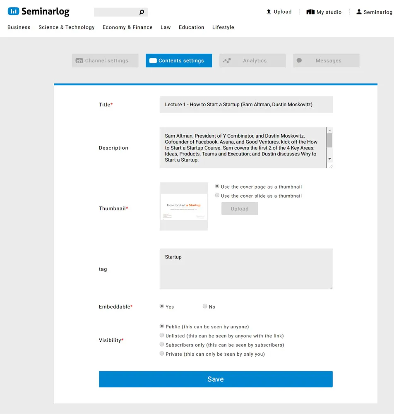Set Embeddable to No
The image size is (394, 414).
[x=205, y=306]
